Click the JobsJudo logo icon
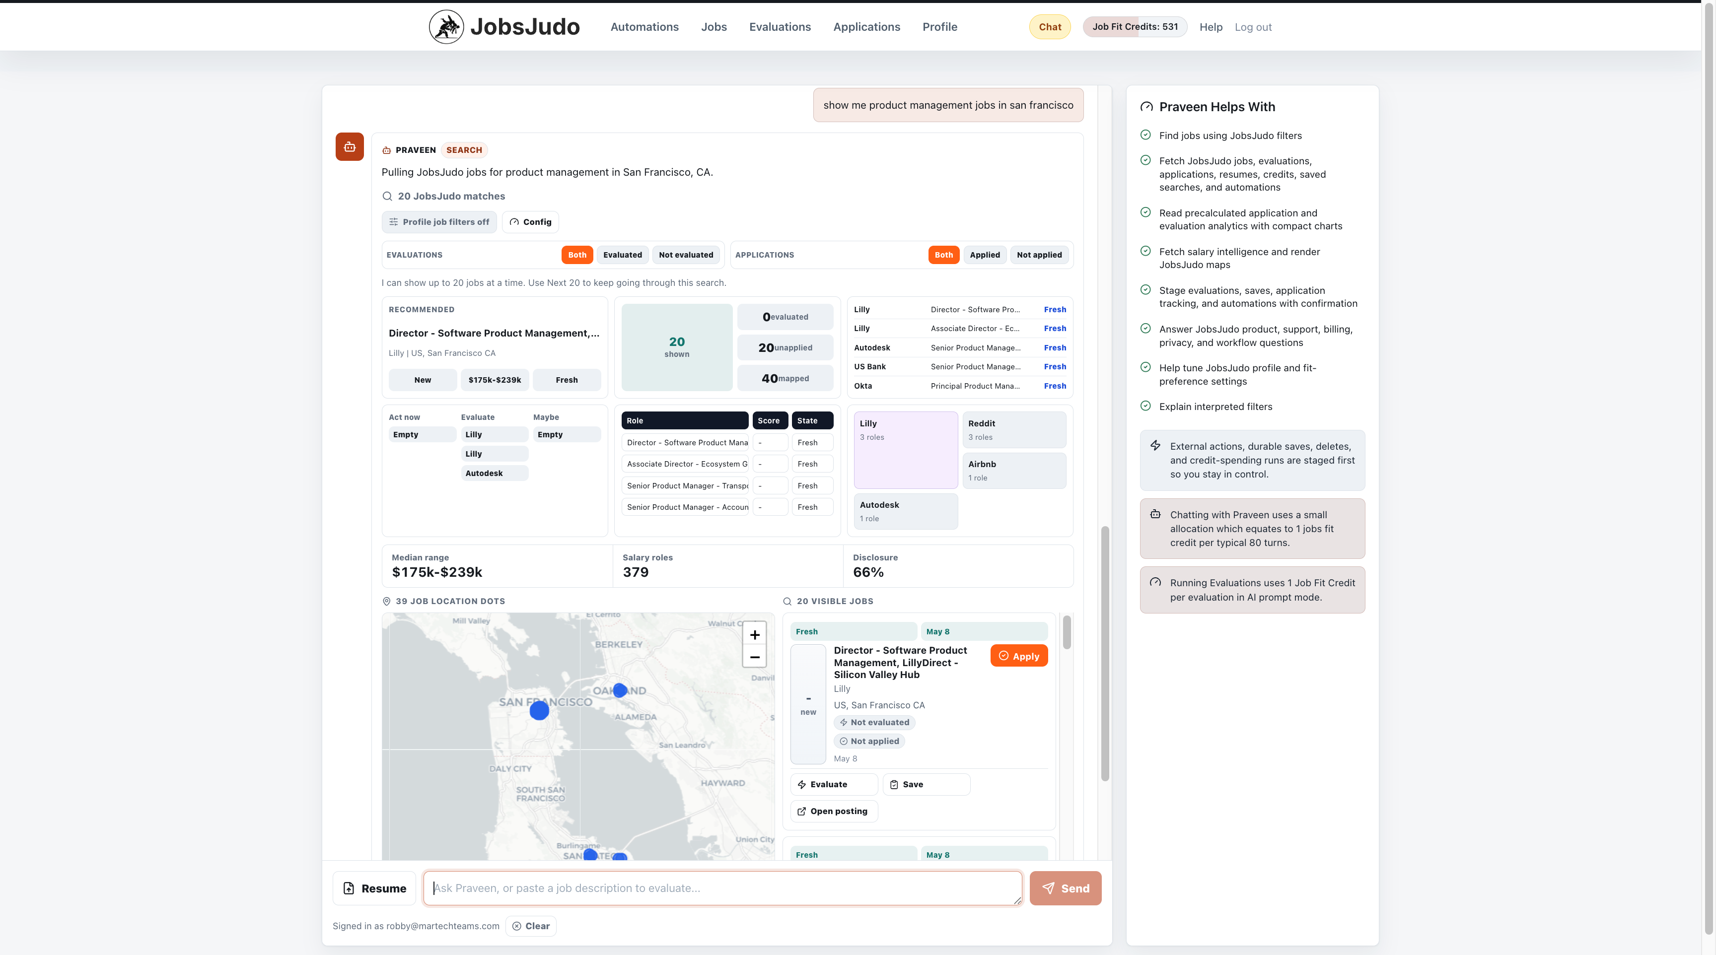 click(446, 27)
